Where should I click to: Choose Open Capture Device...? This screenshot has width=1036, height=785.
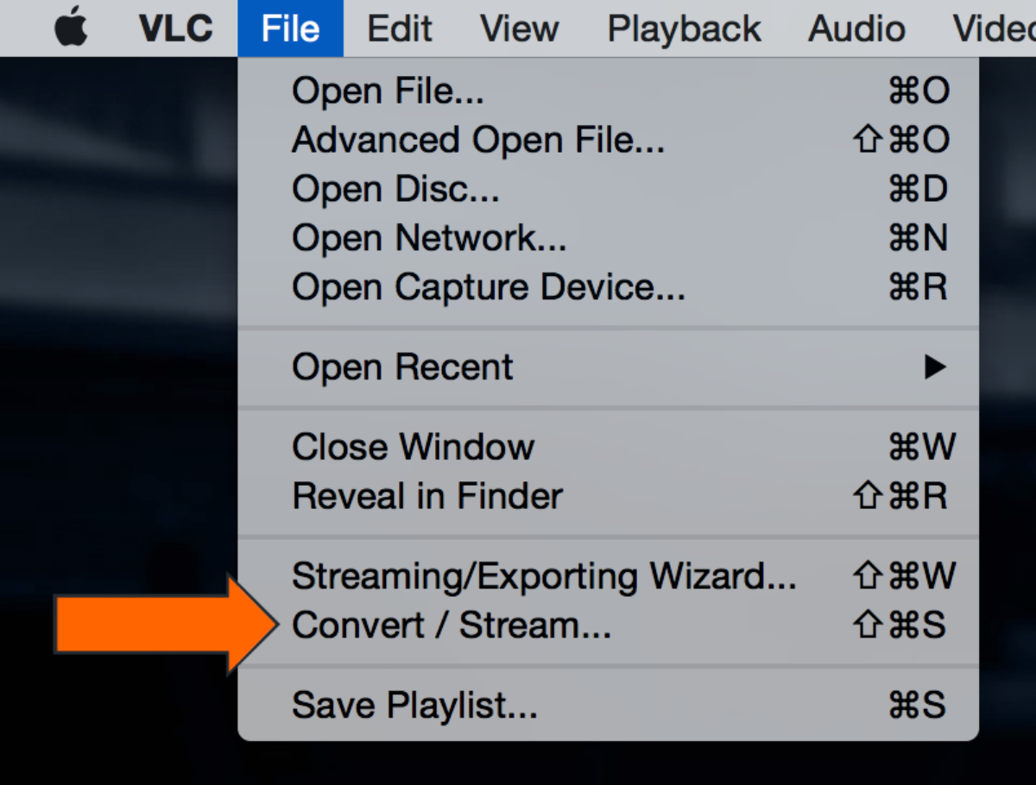[488, 287]
